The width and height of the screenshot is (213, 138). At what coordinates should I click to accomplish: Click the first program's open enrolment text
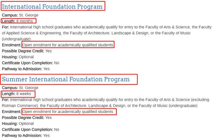click(68, 45)
